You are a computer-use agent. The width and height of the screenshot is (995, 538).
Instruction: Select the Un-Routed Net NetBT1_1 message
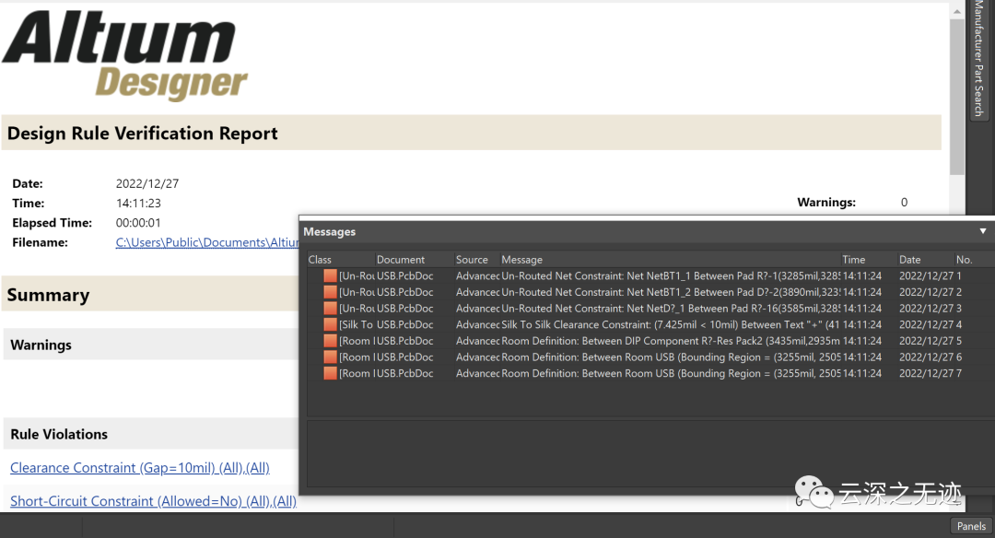click(x=670, y=276)
